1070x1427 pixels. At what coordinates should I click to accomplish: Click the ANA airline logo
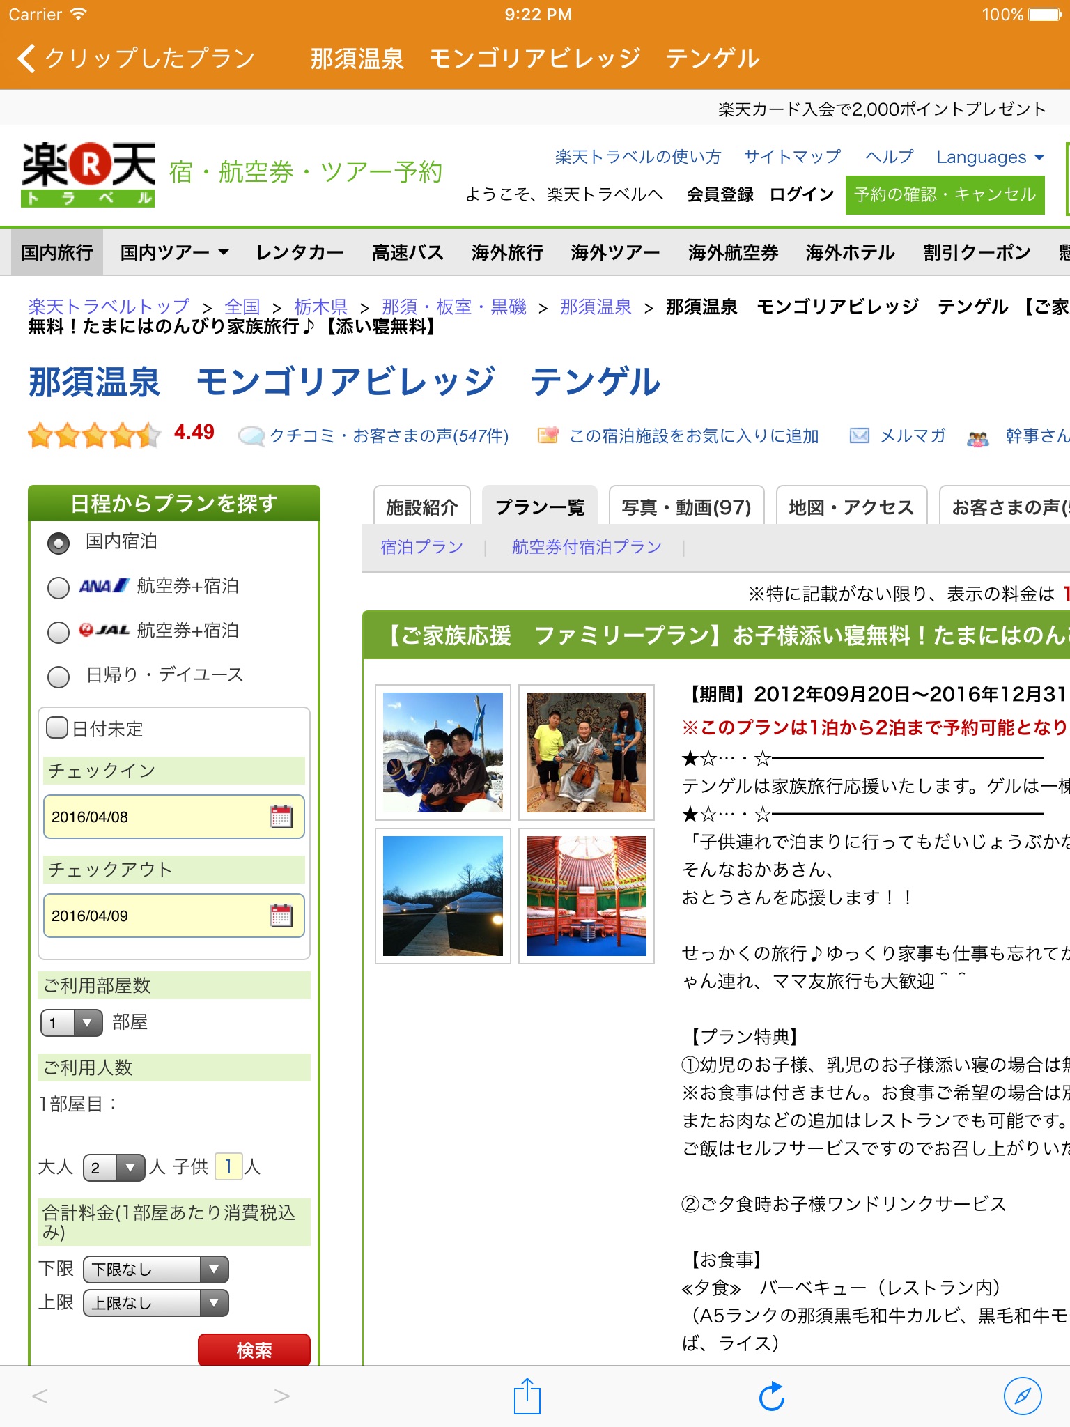(104, 586)
